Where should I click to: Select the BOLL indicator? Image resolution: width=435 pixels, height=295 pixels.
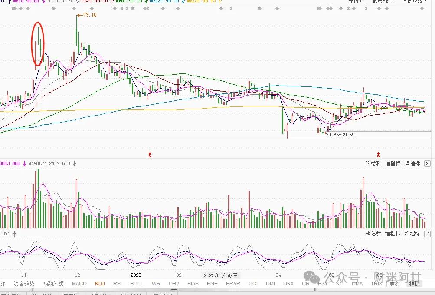(x=137, y=283)
